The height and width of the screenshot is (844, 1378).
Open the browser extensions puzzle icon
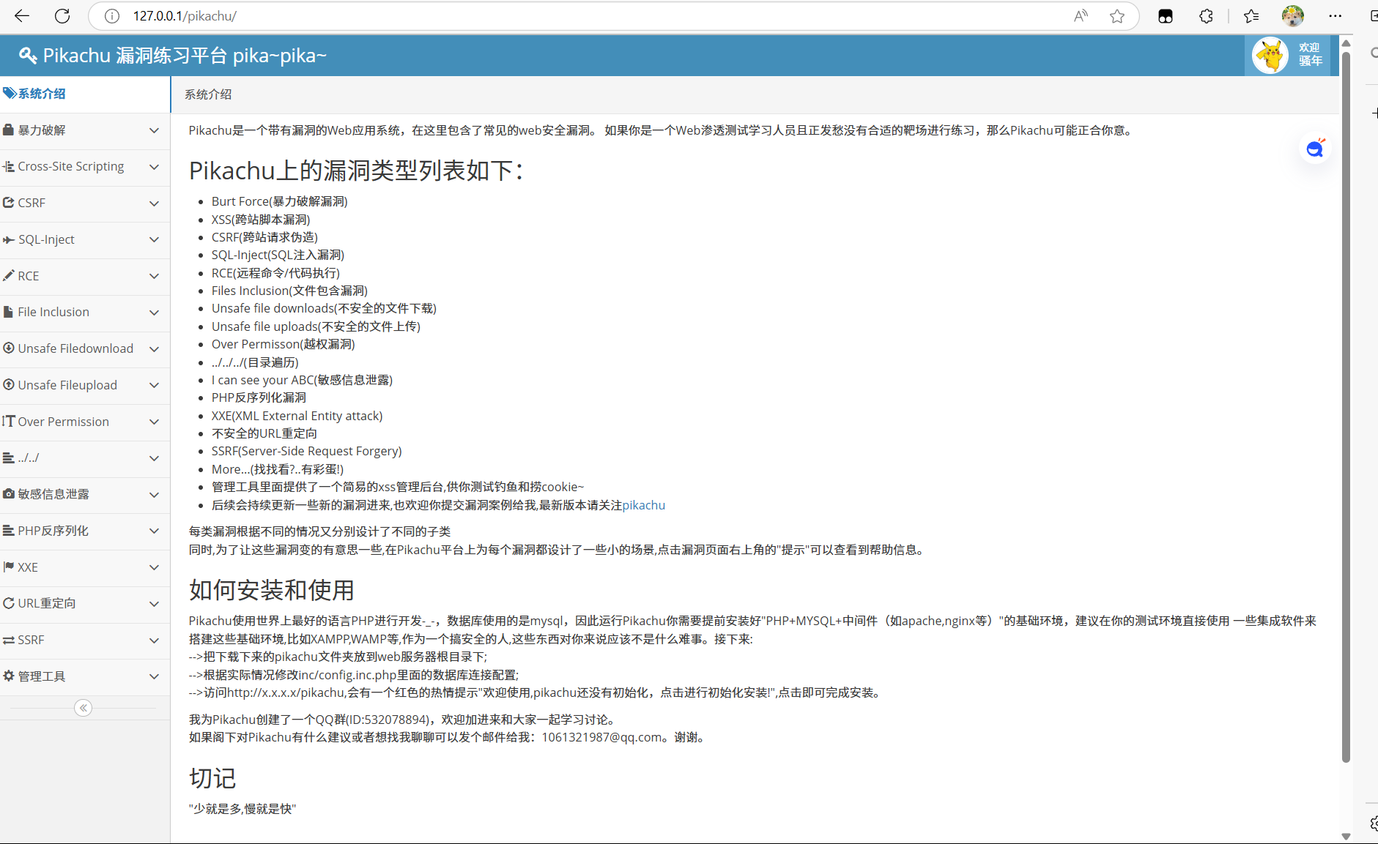click(1206, 16)
